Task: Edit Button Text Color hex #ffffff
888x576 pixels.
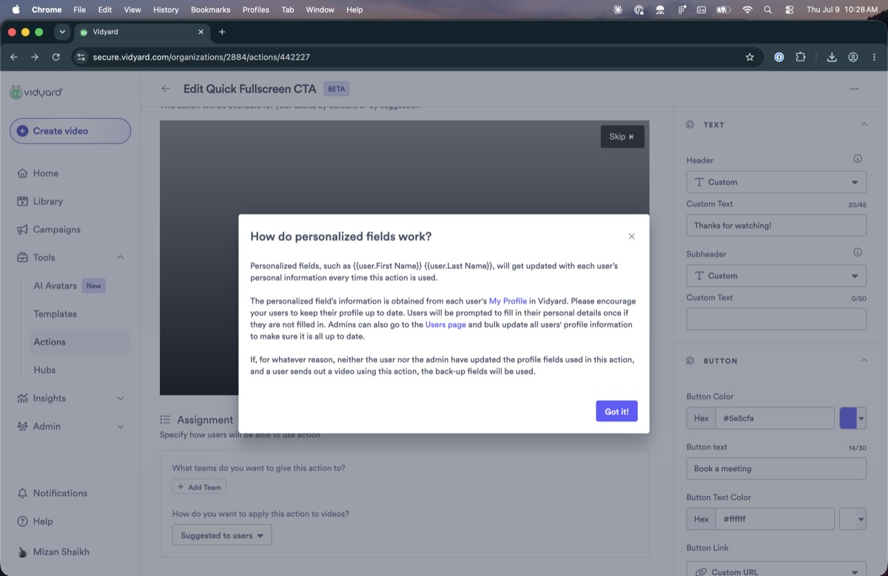Action: point(775,519)
